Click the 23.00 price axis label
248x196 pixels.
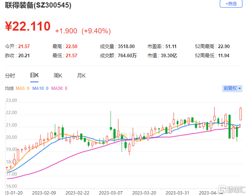(x=11, y=100)
